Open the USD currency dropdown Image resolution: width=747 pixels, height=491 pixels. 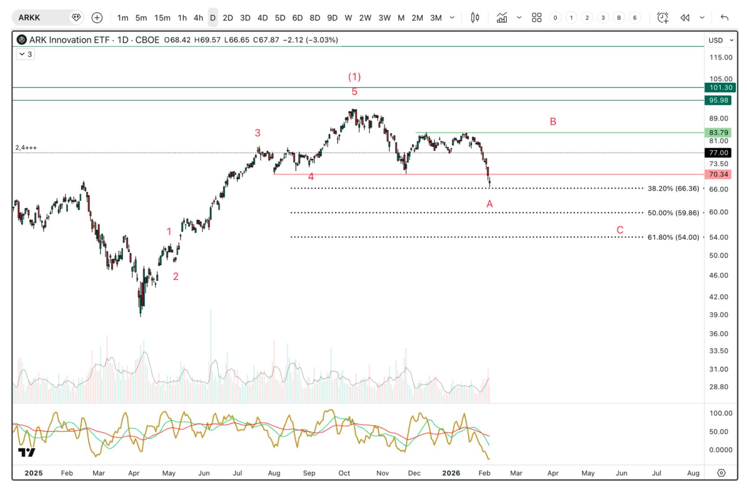[x=721, y=40]
